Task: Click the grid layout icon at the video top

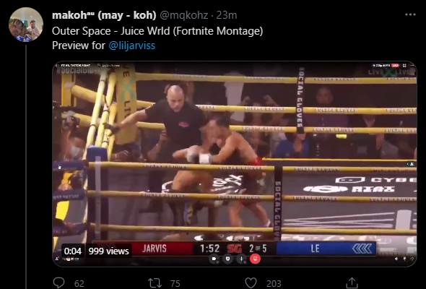Action: coord(404,66)
